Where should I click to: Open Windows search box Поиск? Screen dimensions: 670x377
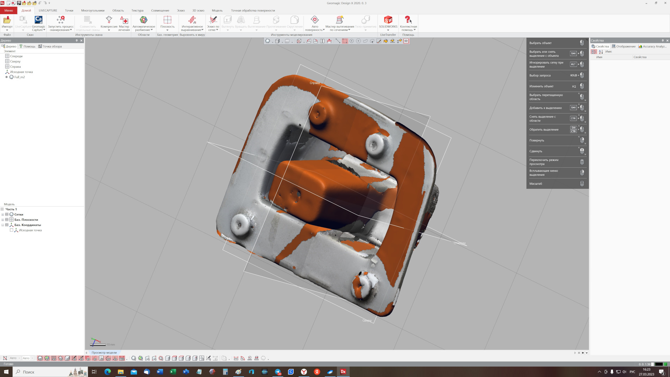(x=50, y=372)
